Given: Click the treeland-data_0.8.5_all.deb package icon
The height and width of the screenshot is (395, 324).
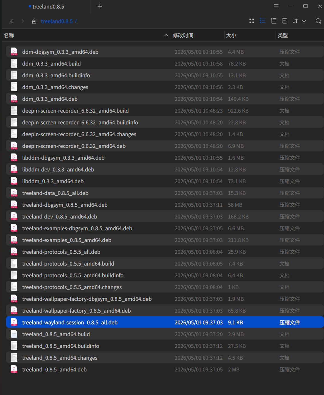Looking at the screenshot, I should pyautogui.click(x=14, y=193).
